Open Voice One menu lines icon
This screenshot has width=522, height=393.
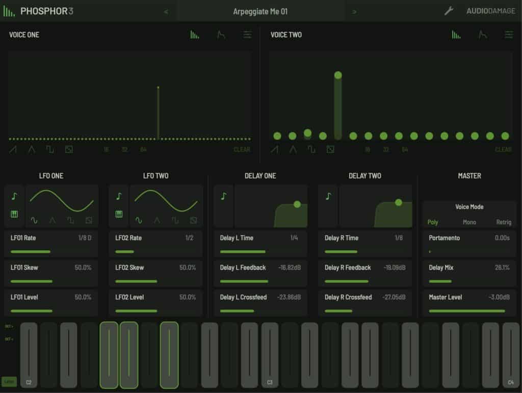coord(247,35)
